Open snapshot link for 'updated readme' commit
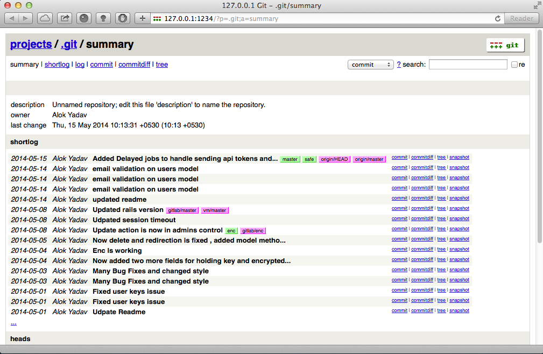This screenshot has width=543, height=354. [459, 198]
